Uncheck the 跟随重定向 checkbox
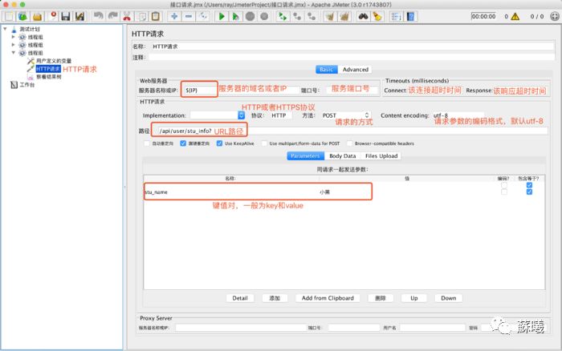 click(x=183, y=143)
